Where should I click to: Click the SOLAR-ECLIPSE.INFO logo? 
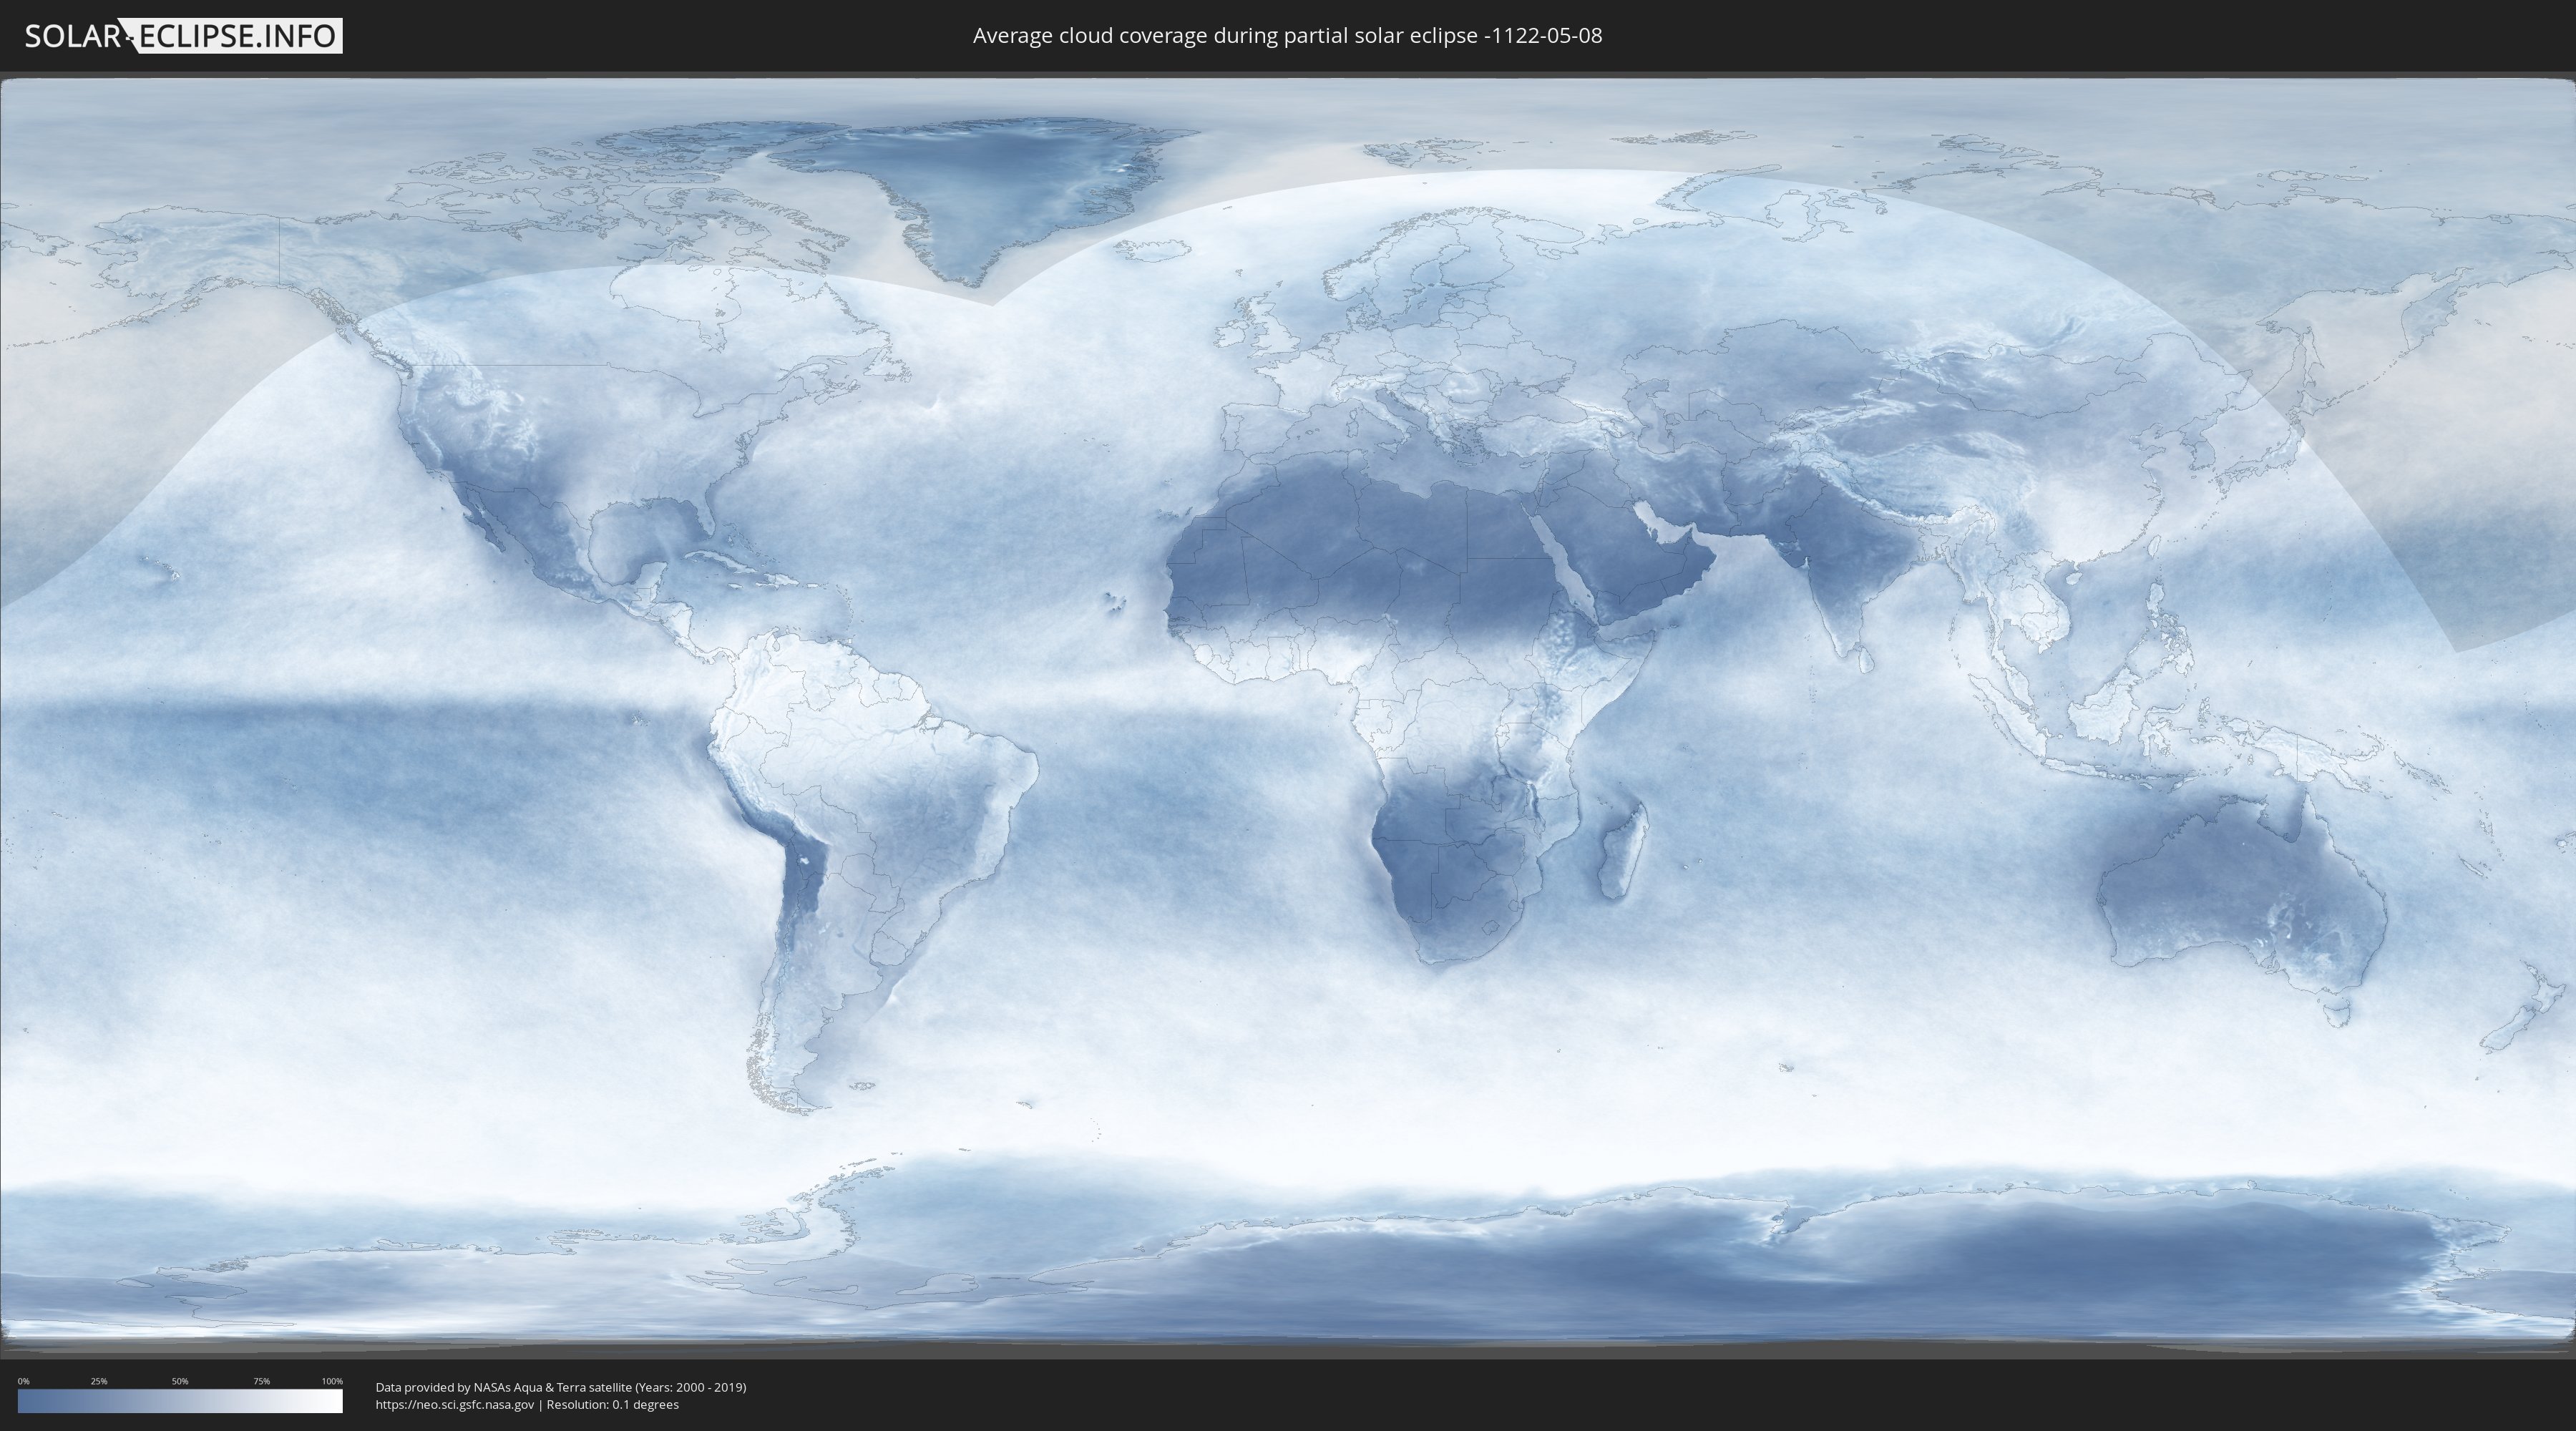point(183,36)
